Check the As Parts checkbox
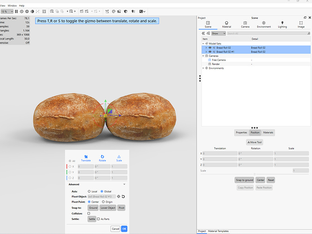The height and width of the screenshot is (234, 312). [98, 219]
